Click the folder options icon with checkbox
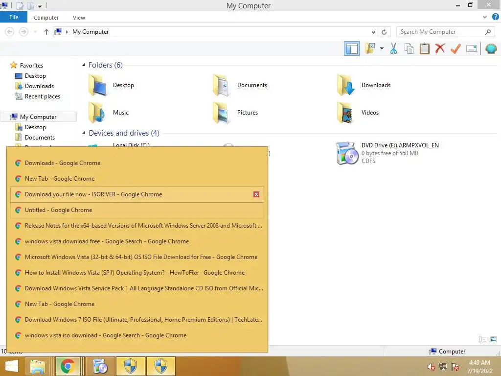This screenshot has height=376, width=501. [370, 48]
